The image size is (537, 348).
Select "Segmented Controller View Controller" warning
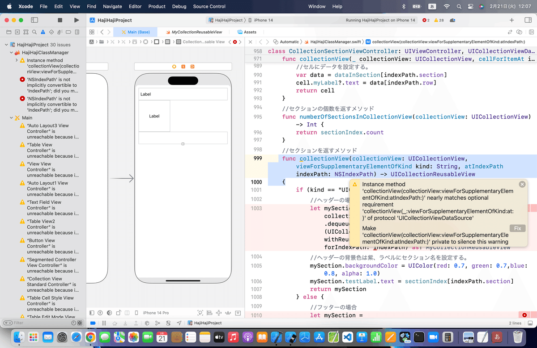coord(49,265)
